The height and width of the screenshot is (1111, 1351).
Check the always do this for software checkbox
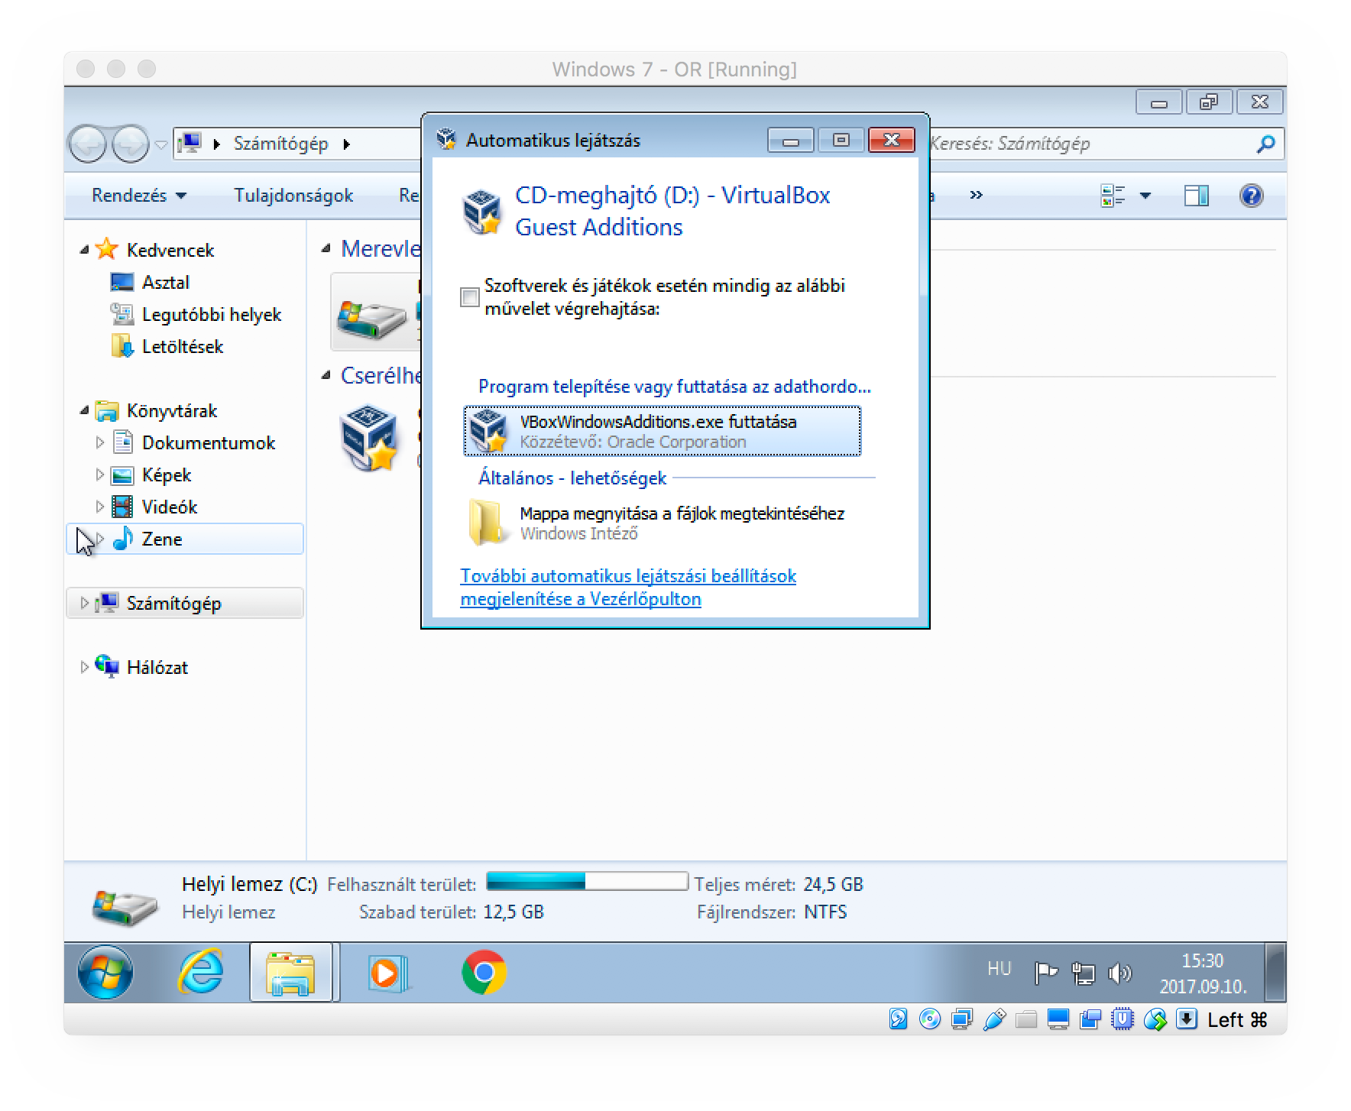tap(470, 296)
